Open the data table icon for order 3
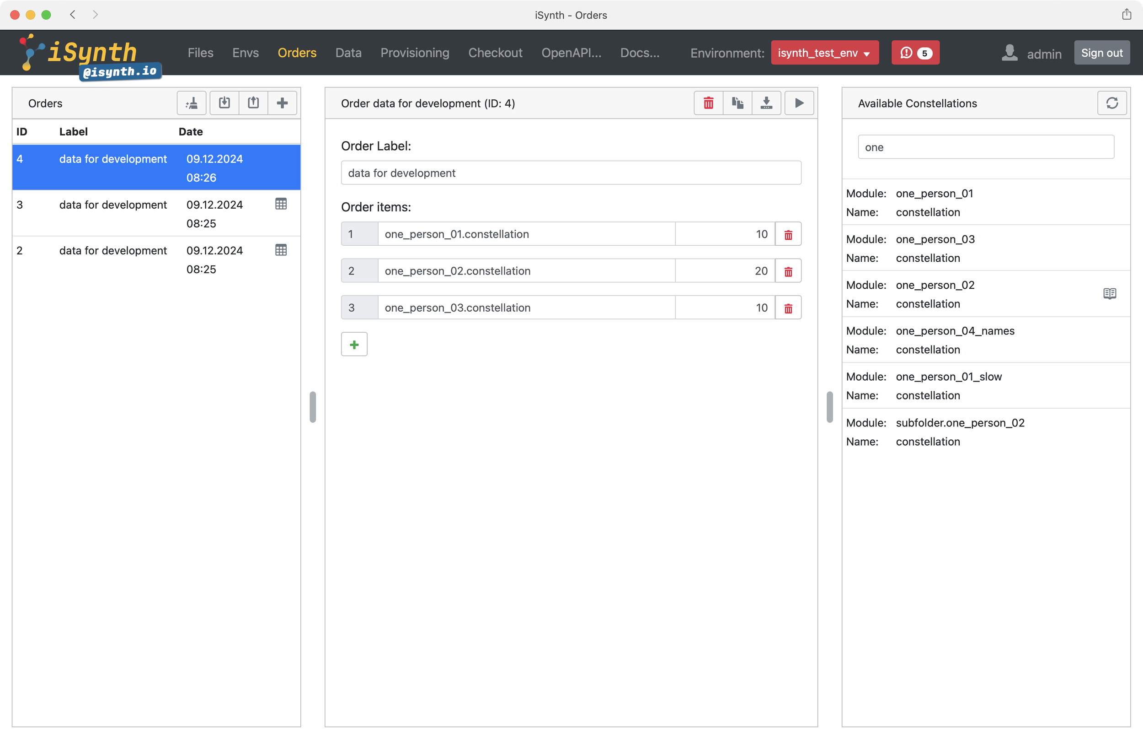Viewport: 1143px width, 739px height. (x=281, y=204)
